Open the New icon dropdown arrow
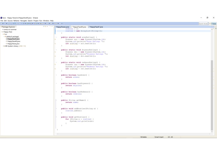The height and width of the screenshot is (154, 217). [x=3, y=23]
